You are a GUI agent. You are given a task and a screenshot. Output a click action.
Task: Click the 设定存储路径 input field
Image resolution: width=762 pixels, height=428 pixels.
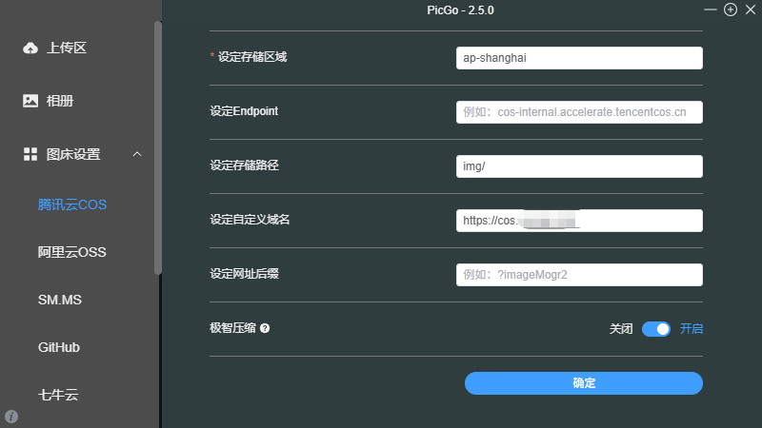pyautogui.click(x=579, y=166)
